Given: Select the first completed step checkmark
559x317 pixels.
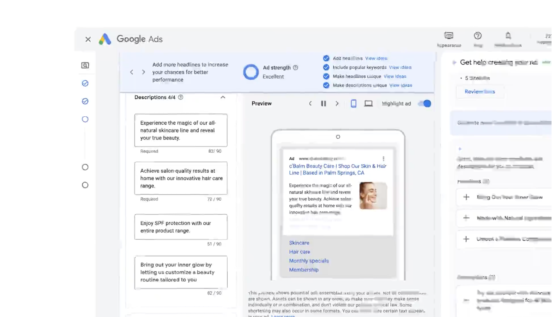Looking at the screenshot, I should [x=85, y=83].
